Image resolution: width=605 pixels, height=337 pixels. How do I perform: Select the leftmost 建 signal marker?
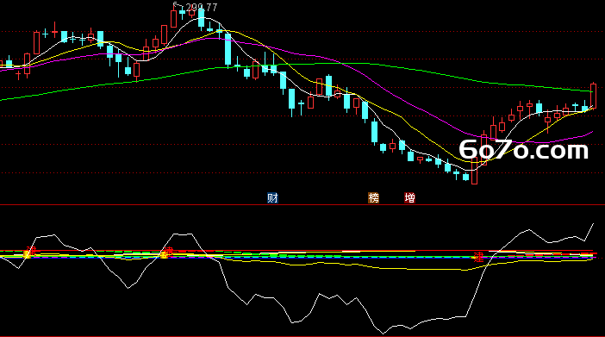tap(31, 250)
